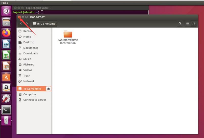204x138 pixels.
Task: Open search in Files toolbar
Action: 180,24
